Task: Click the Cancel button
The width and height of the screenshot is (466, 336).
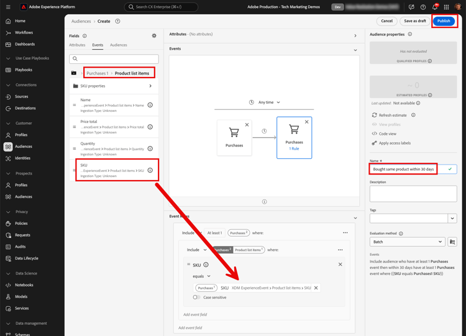Action: [x=386, y=21]
